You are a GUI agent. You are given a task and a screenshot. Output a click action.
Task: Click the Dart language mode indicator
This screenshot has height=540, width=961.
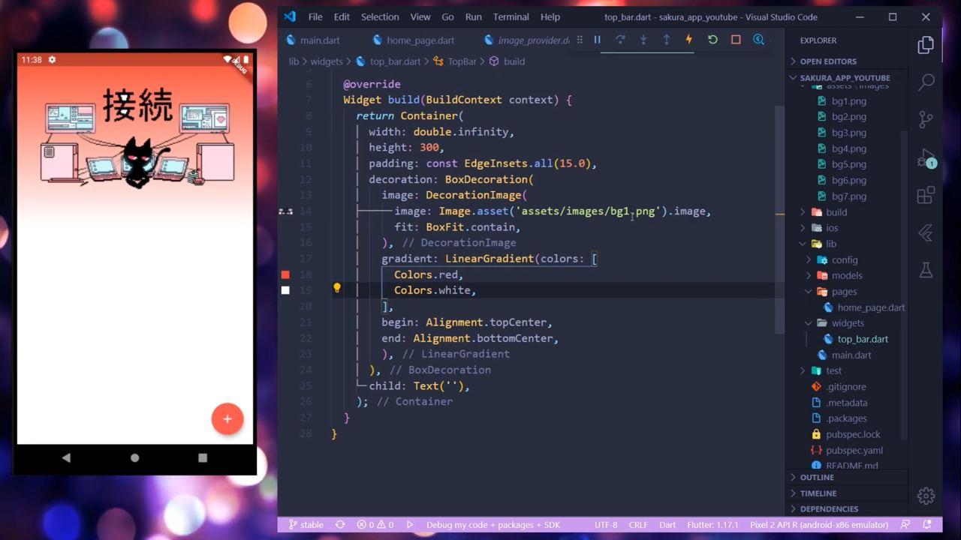click(x=667, y=525)
